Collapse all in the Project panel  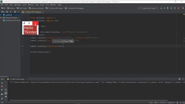click(x=10, y=12)
